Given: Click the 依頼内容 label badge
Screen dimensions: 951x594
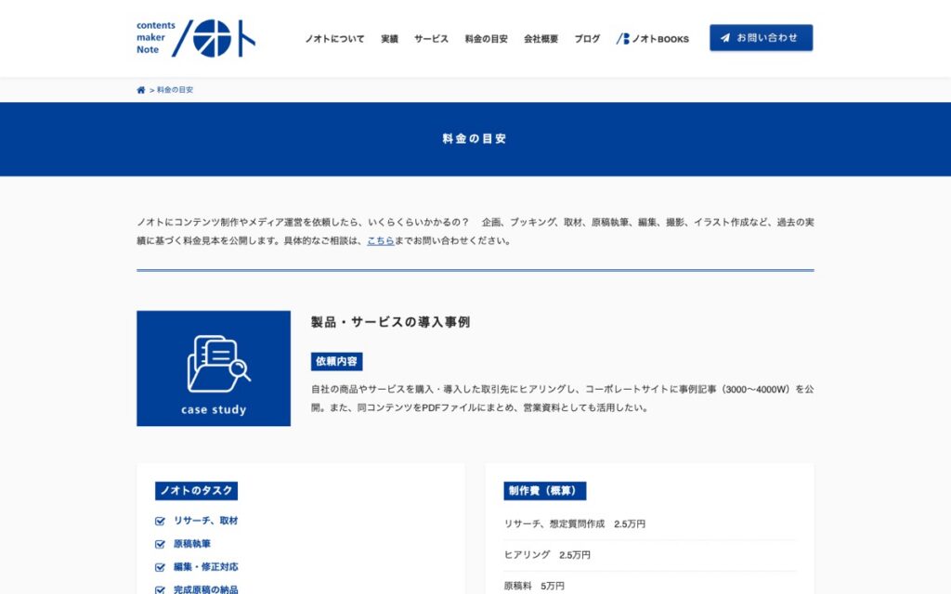Looking at the screenshot, I should tap(336, 361).
